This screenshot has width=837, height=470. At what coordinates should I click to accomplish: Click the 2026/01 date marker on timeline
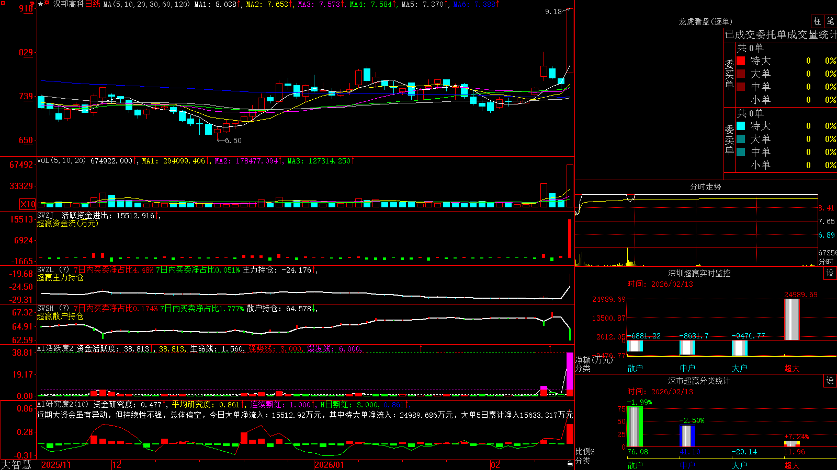[329, 465]
